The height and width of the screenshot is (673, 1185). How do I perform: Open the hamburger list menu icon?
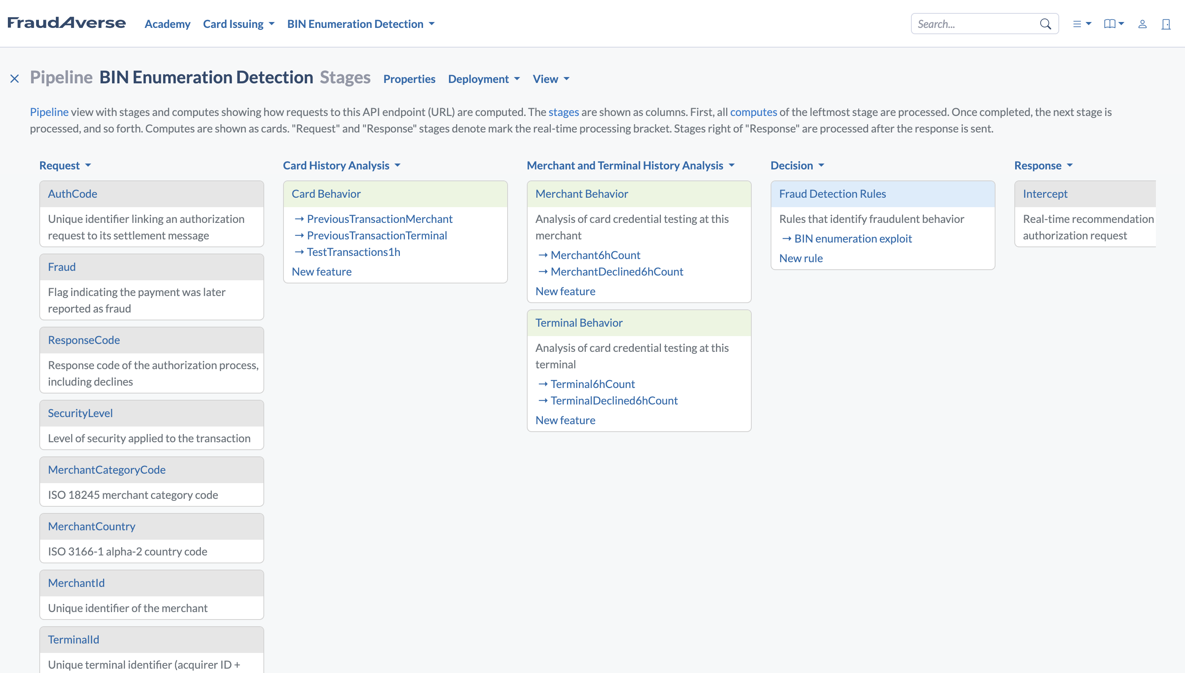[1082, 24]
